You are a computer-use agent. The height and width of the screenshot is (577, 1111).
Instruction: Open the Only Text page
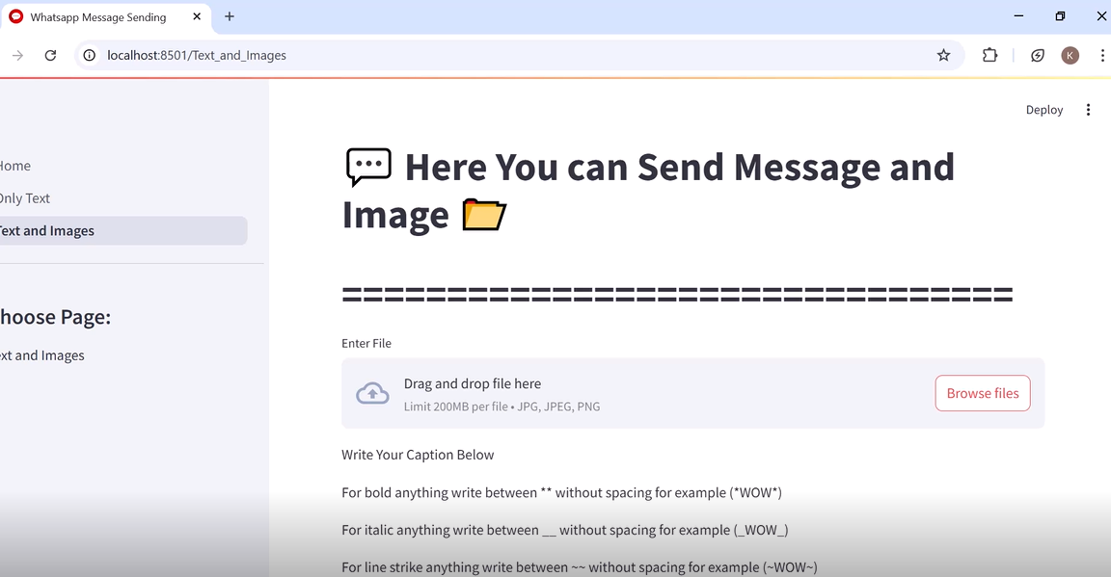pos(24,198)
